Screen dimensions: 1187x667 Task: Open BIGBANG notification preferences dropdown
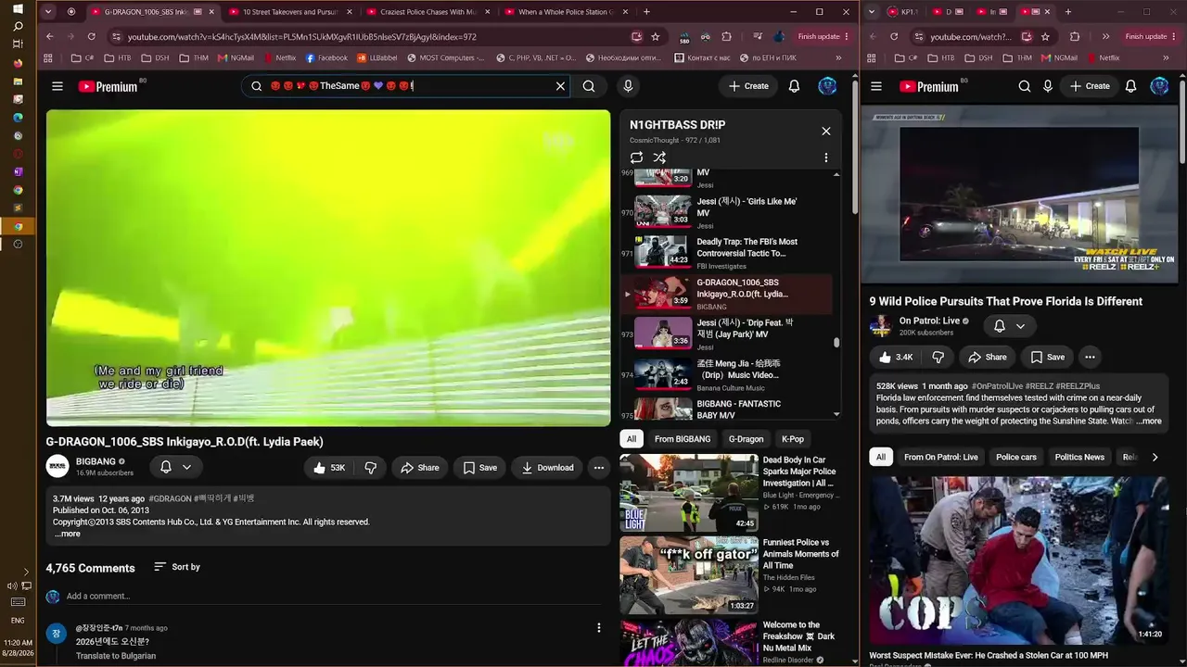click(175, 468)
